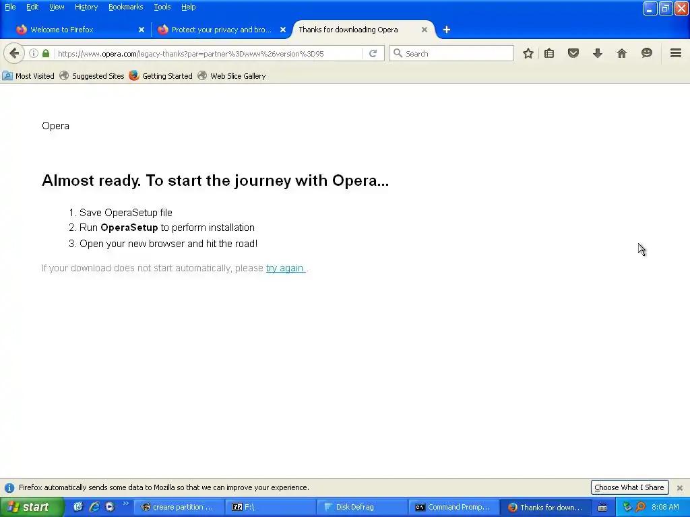Click the green secure padlock icon
This screenshot has width=690, height=517.
coord(46,54)
